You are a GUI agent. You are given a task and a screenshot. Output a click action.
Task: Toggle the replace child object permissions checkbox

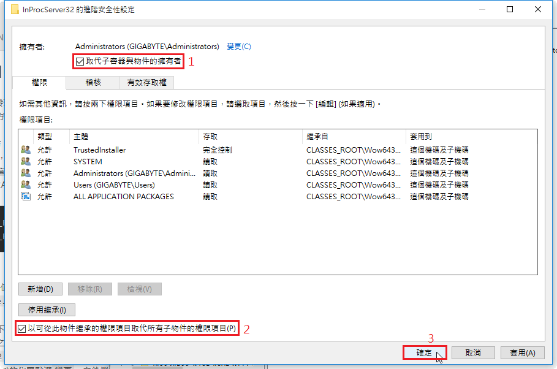click(23, 329)
